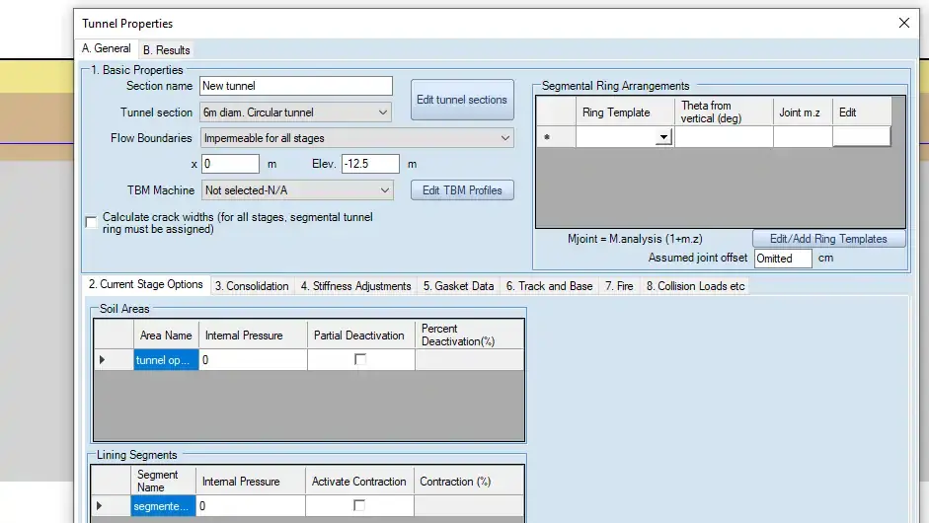
Task: Open the 4. Stiffness Adjustments tab
Action: click(x=355, y=286)
